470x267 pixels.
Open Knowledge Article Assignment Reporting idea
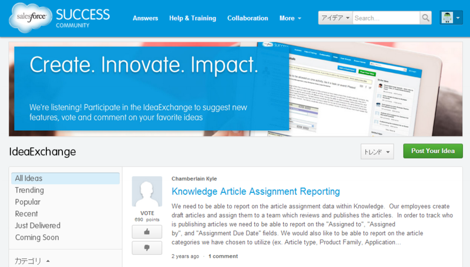coord(256,191)
